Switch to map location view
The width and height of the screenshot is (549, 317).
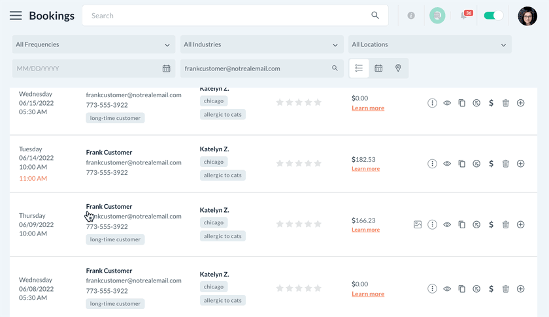[398, 68]
